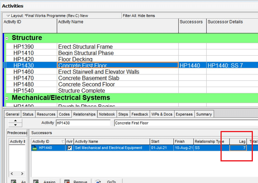The height and width of the screenshot is (183, 258).
Task: Click the 10-Aug-21 finish date cell
Action: (x=184, y=148)
